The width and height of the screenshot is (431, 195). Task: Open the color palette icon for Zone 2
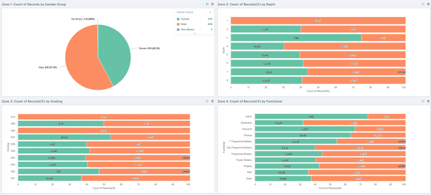(428, 4)
